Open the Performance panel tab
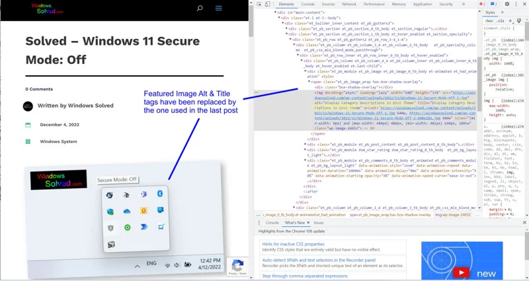 (x=374, y=4)
